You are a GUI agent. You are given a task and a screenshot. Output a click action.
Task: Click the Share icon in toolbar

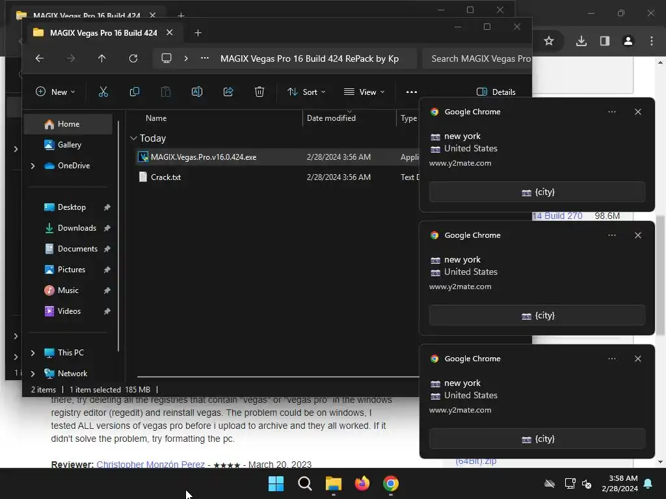[x=228, y=92]
